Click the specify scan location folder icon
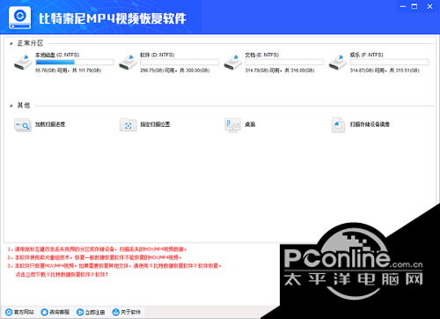 tap(128, 125)
